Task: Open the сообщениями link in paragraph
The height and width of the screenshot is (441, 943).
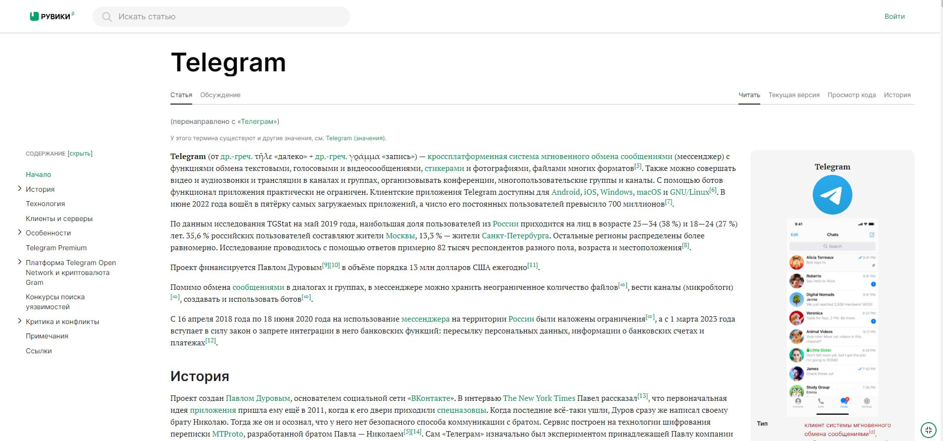Action: (259, 287)
